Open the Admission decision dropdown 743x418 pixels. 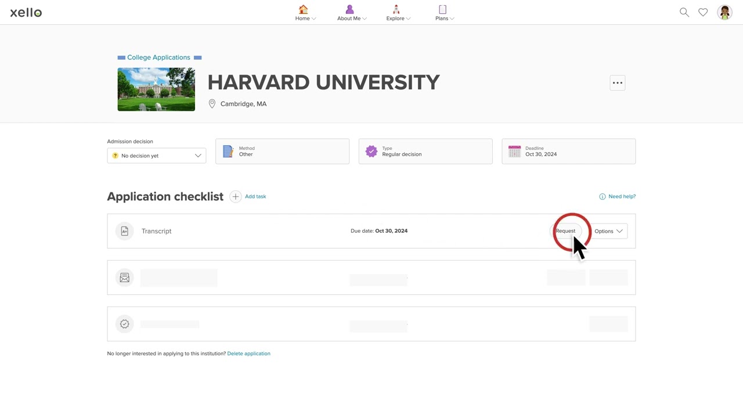point(157,156)
